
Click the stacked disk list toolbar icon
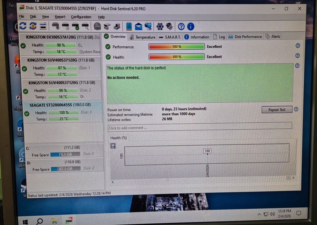[x=43, y=26]
